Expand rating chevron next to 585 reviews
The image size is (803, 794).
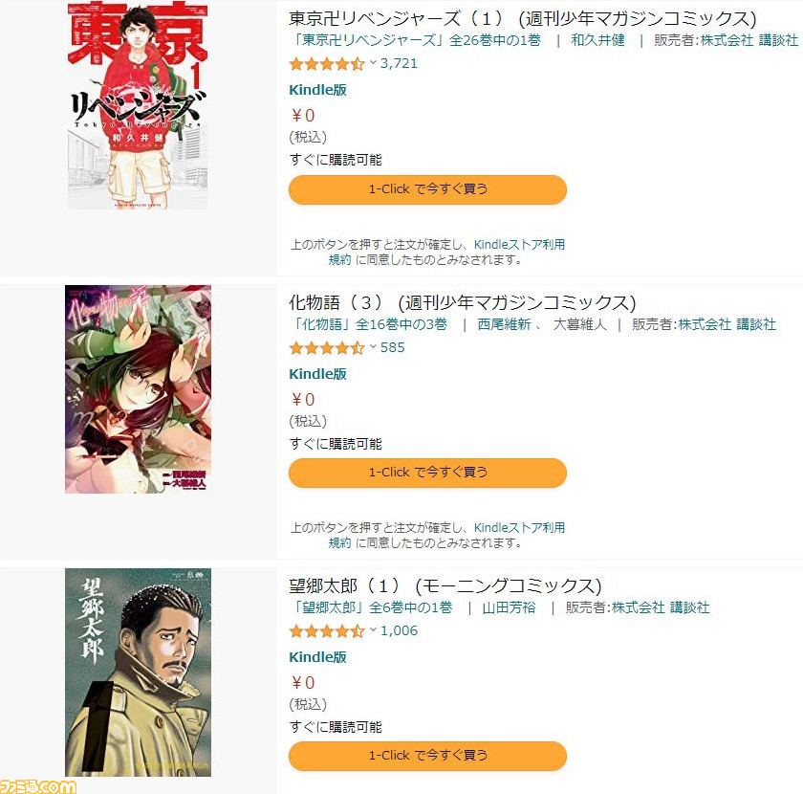click(373, 347)
